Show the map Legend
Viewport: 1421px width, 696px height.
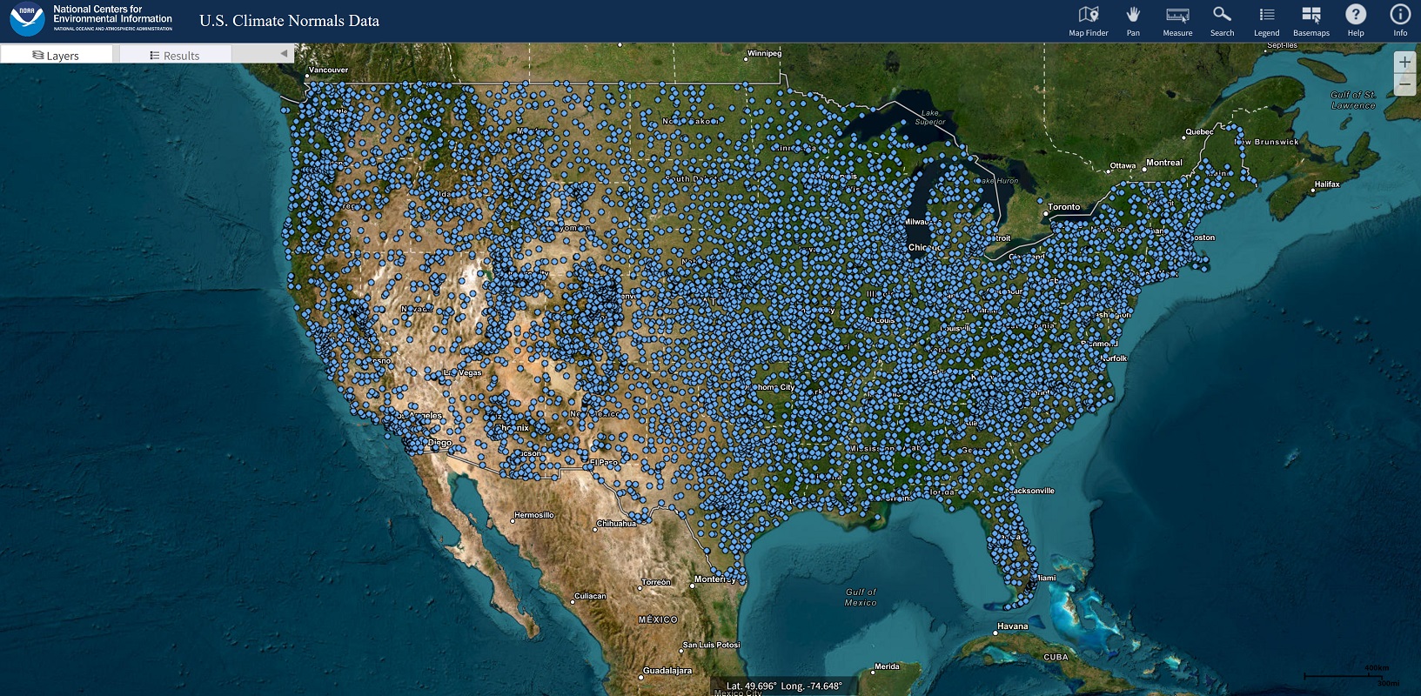(1266, 20)
